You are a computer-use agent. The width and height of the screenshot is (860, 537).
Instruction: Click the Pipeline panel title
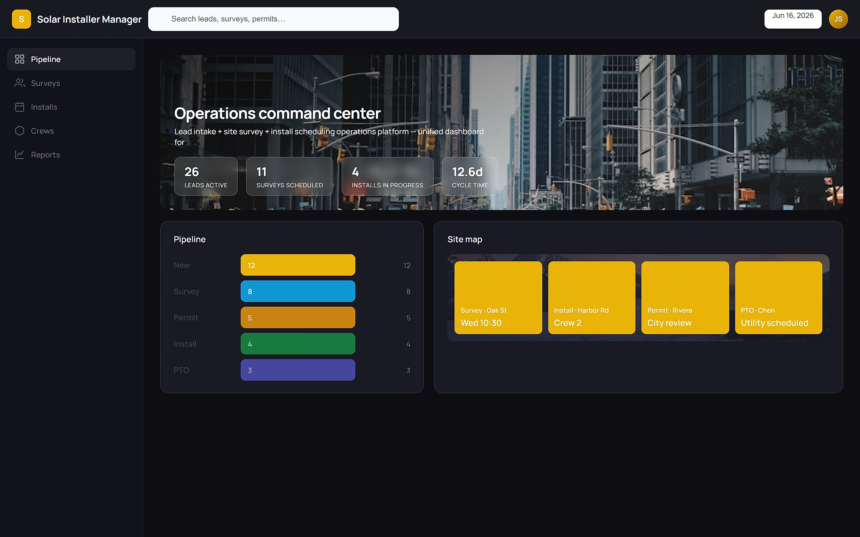[x=190, y=239]
